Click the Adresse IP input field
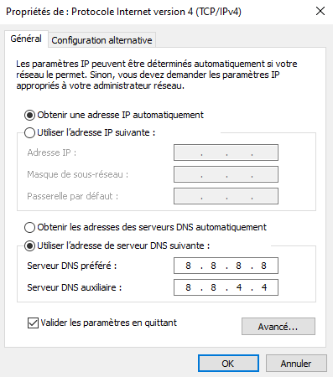 (x=226, y=152)
